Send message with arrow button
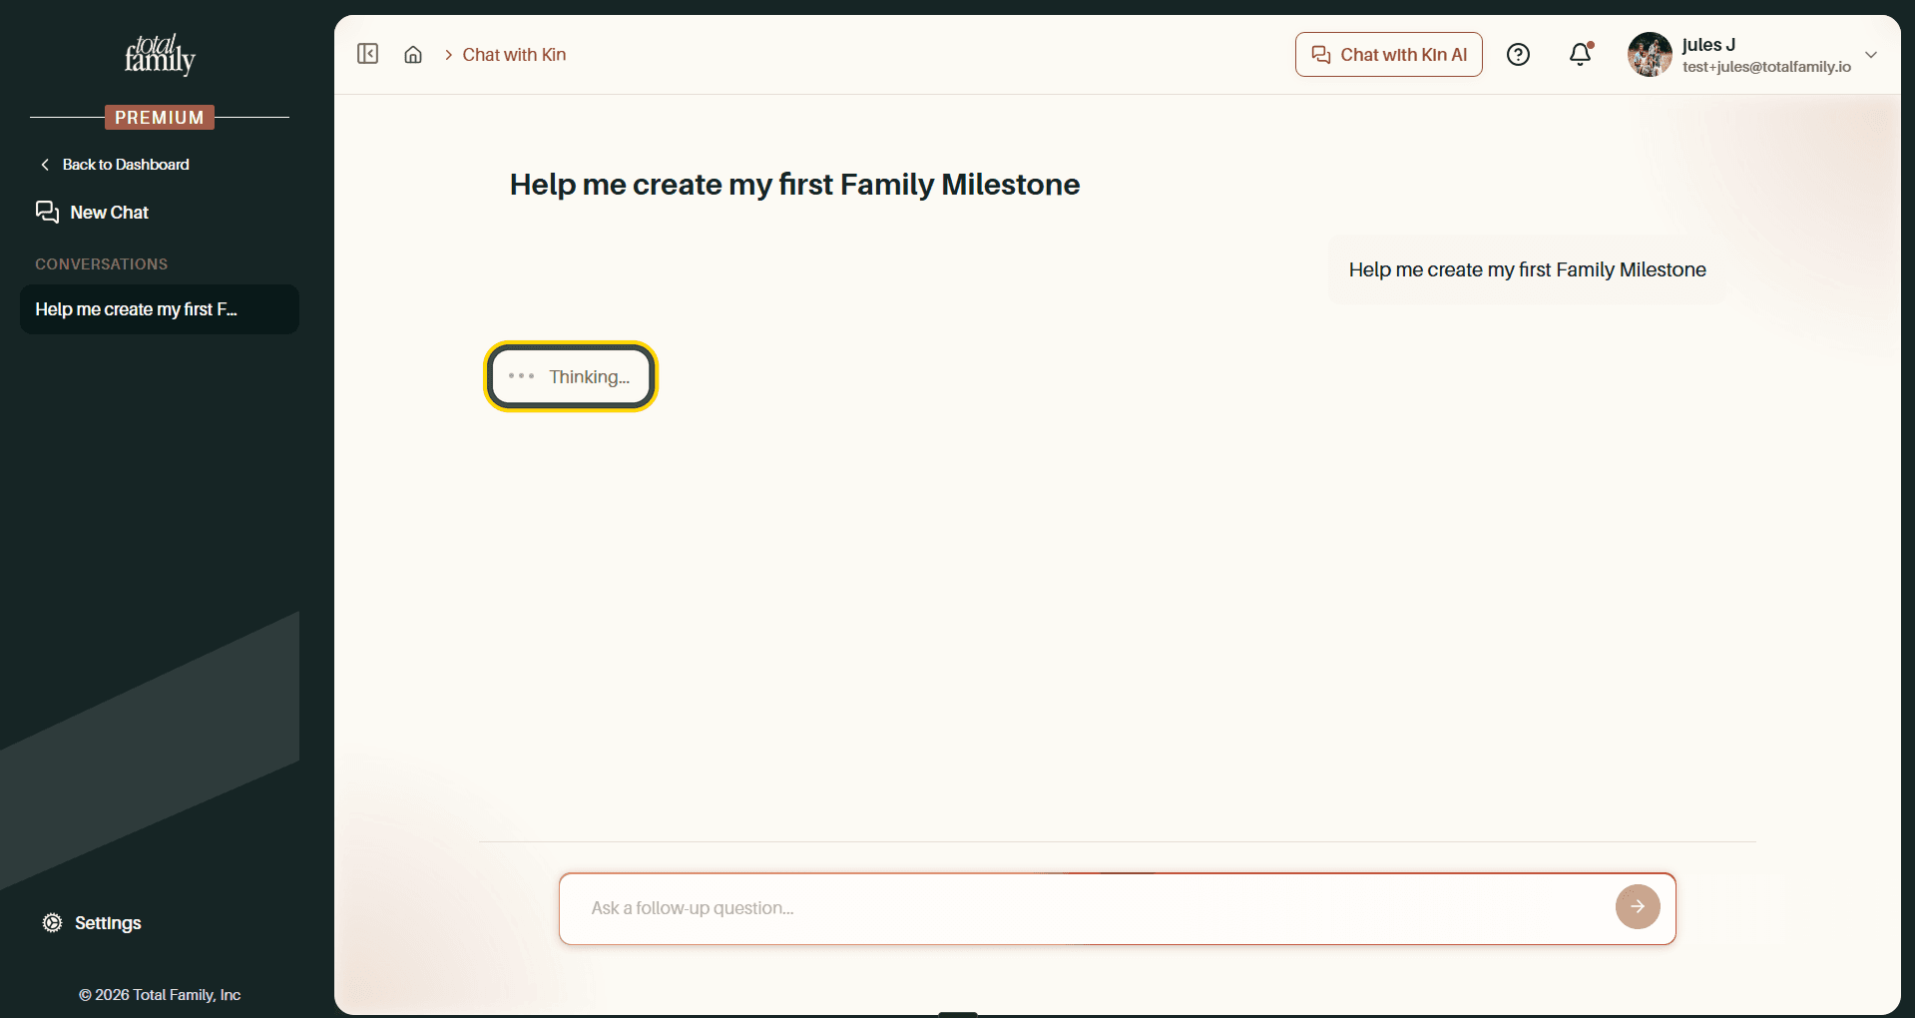Screen dimensions: 1915x1018 pos(1638,907)
